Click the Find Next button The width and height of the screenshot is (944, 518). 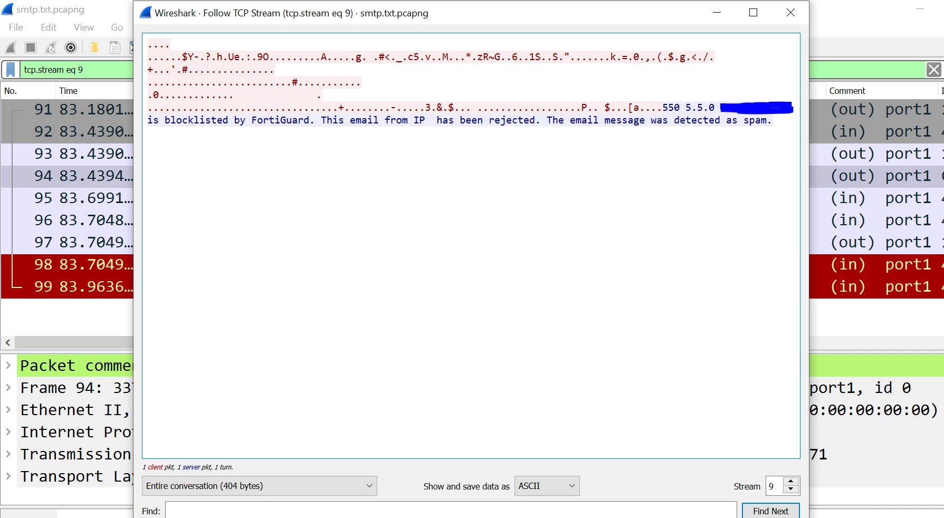tap(770, 511)
